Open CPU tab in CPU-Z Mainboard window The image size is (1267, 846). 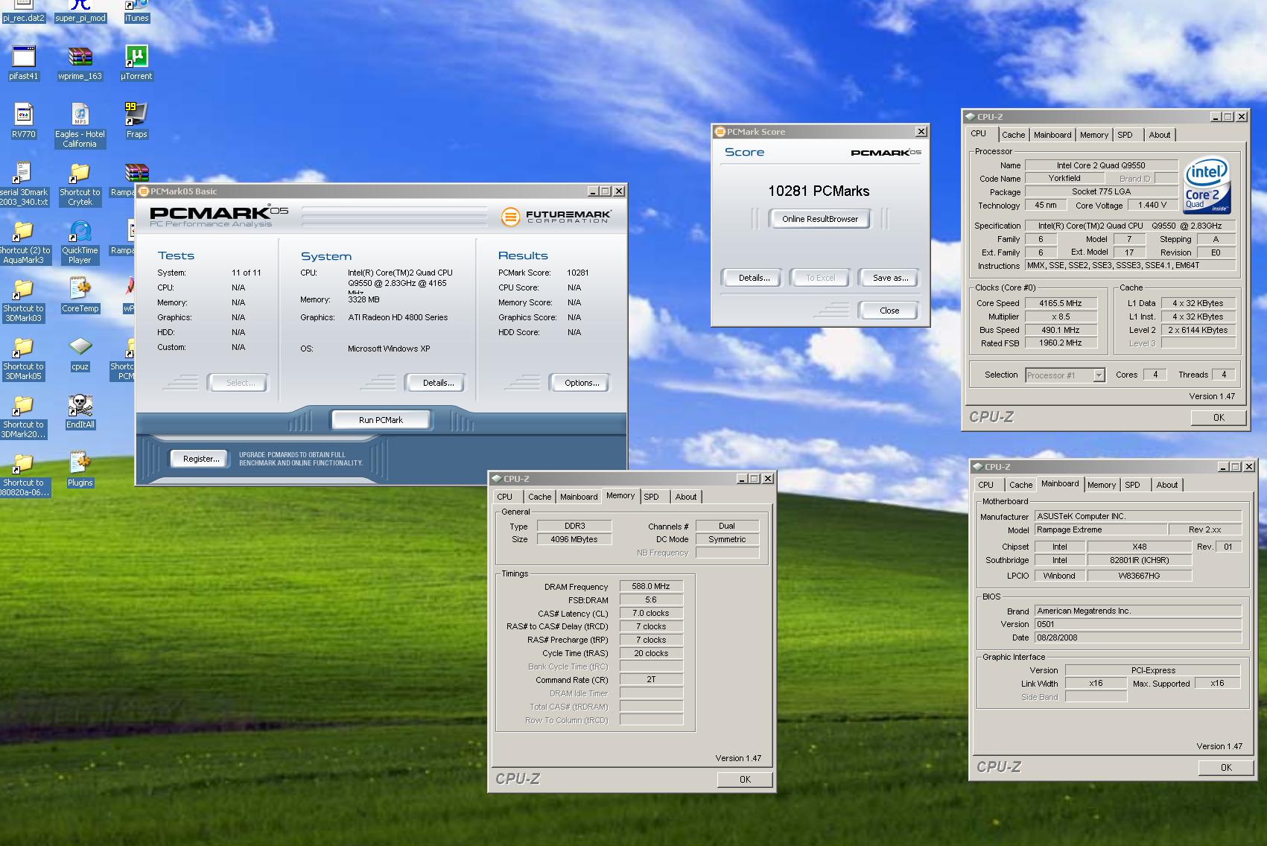pos(985,485)
